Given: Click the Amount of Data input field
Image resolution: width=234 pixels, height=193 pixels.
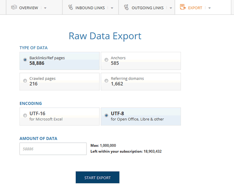Looking at the screenshot, I should coord(53,149).
